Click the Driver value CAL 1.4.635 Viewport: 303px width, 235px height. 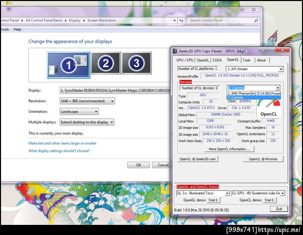point(241,108)
